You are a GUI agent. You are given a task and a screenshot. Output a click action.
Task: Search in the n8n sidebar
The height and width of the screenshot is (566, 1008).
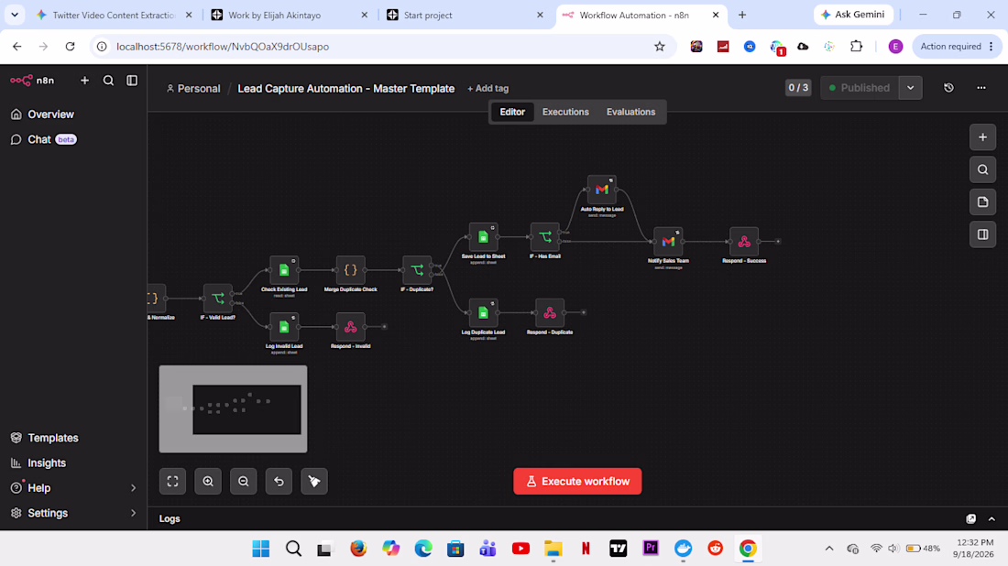pos(108,81)
